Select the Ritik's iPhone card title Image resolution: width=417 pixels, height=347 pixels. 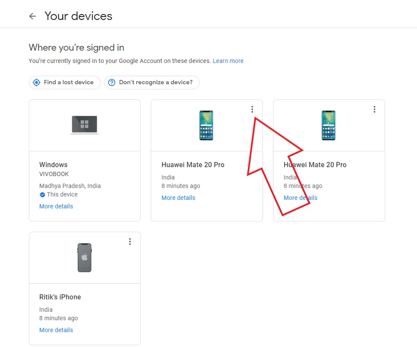[x=60, y=297]
